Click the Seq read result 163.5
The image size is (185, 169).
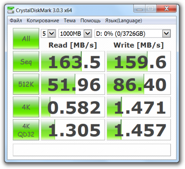73,61
